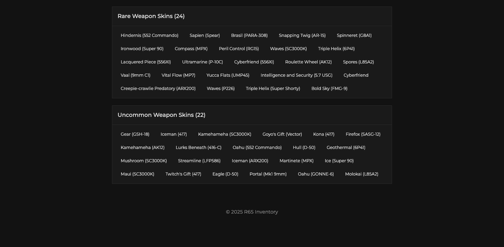Click Brasil (PARA-308) skin entry

[x=250, y=36]
